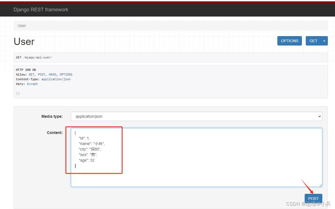Focus the Content JSON text area
This screenshot has height=209, width=335.
[x=196, y=157]
